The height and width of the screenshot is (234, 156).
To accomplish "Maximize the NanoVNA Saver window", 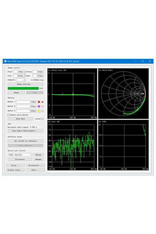I will pos(142,61).
